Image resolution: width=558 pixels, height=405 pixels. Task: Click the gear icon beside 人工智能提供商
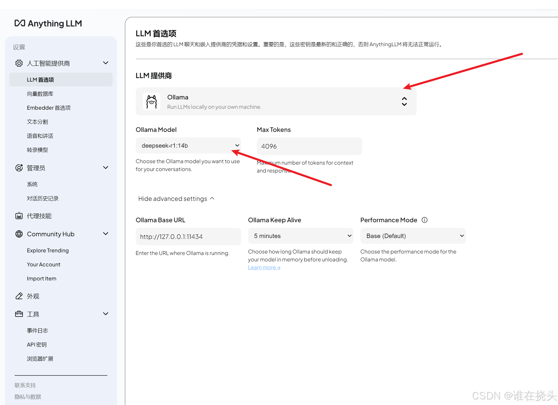click(19, 63)
